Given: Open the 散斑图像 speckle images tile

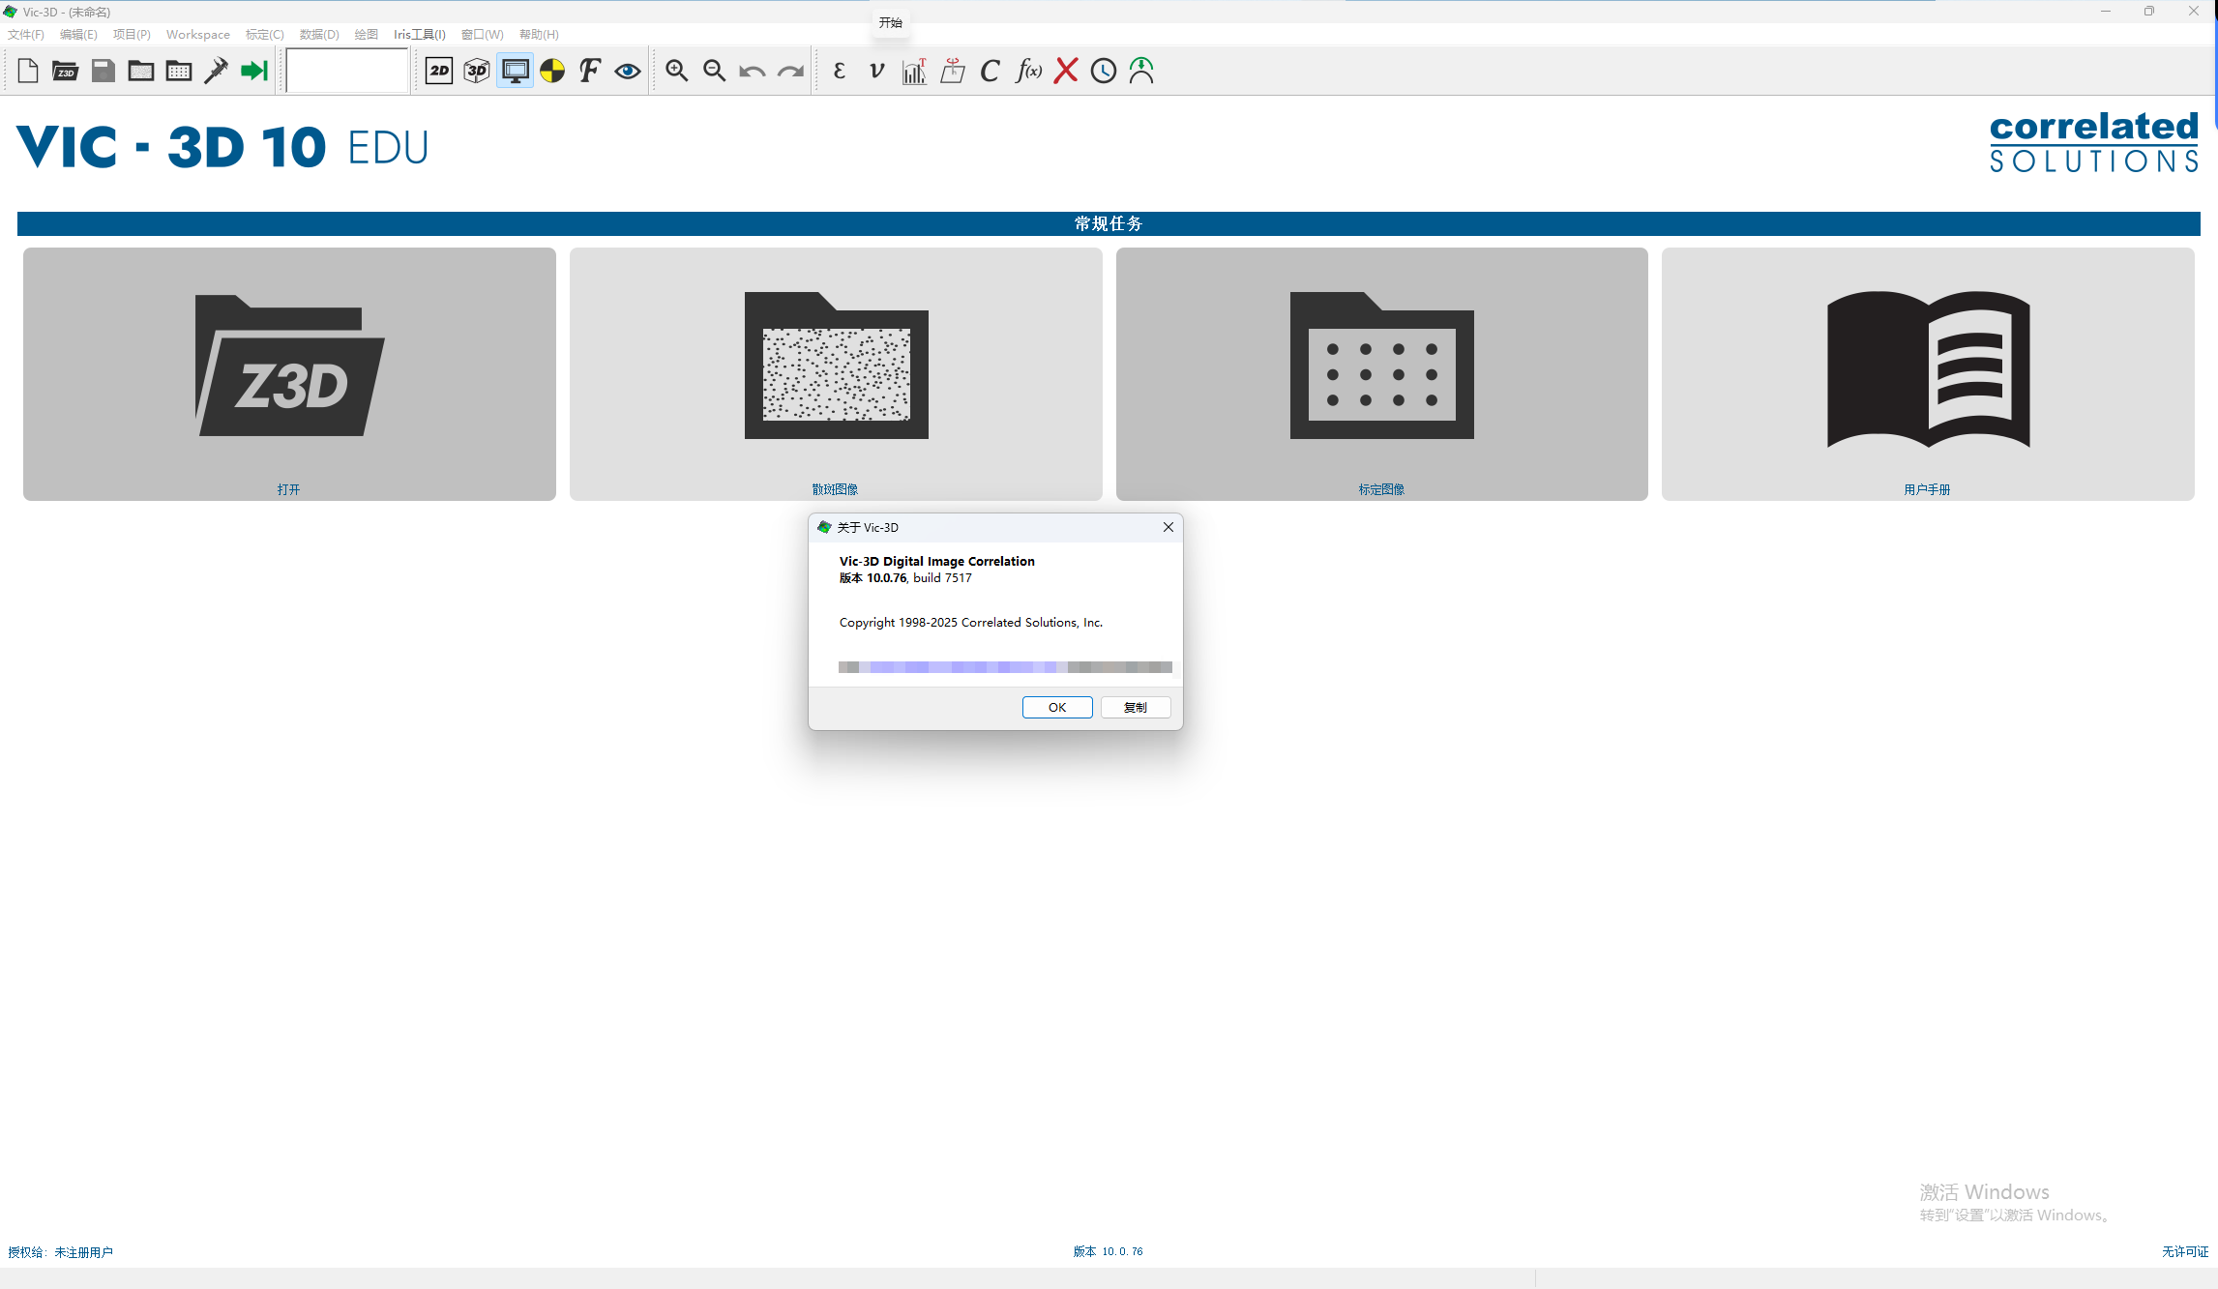Looking at the screenshot, I should click(x=836, y=374).
